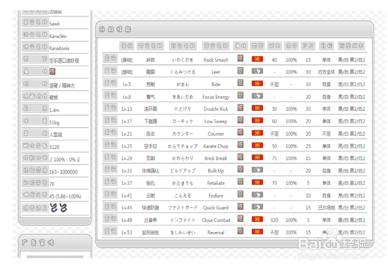The image size is (388, 269).
Task: Click the egg group text 人型组
Action: click(55, 135)
